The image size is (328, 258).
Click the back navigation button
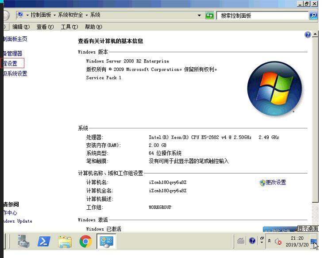(x=6, y=15)
